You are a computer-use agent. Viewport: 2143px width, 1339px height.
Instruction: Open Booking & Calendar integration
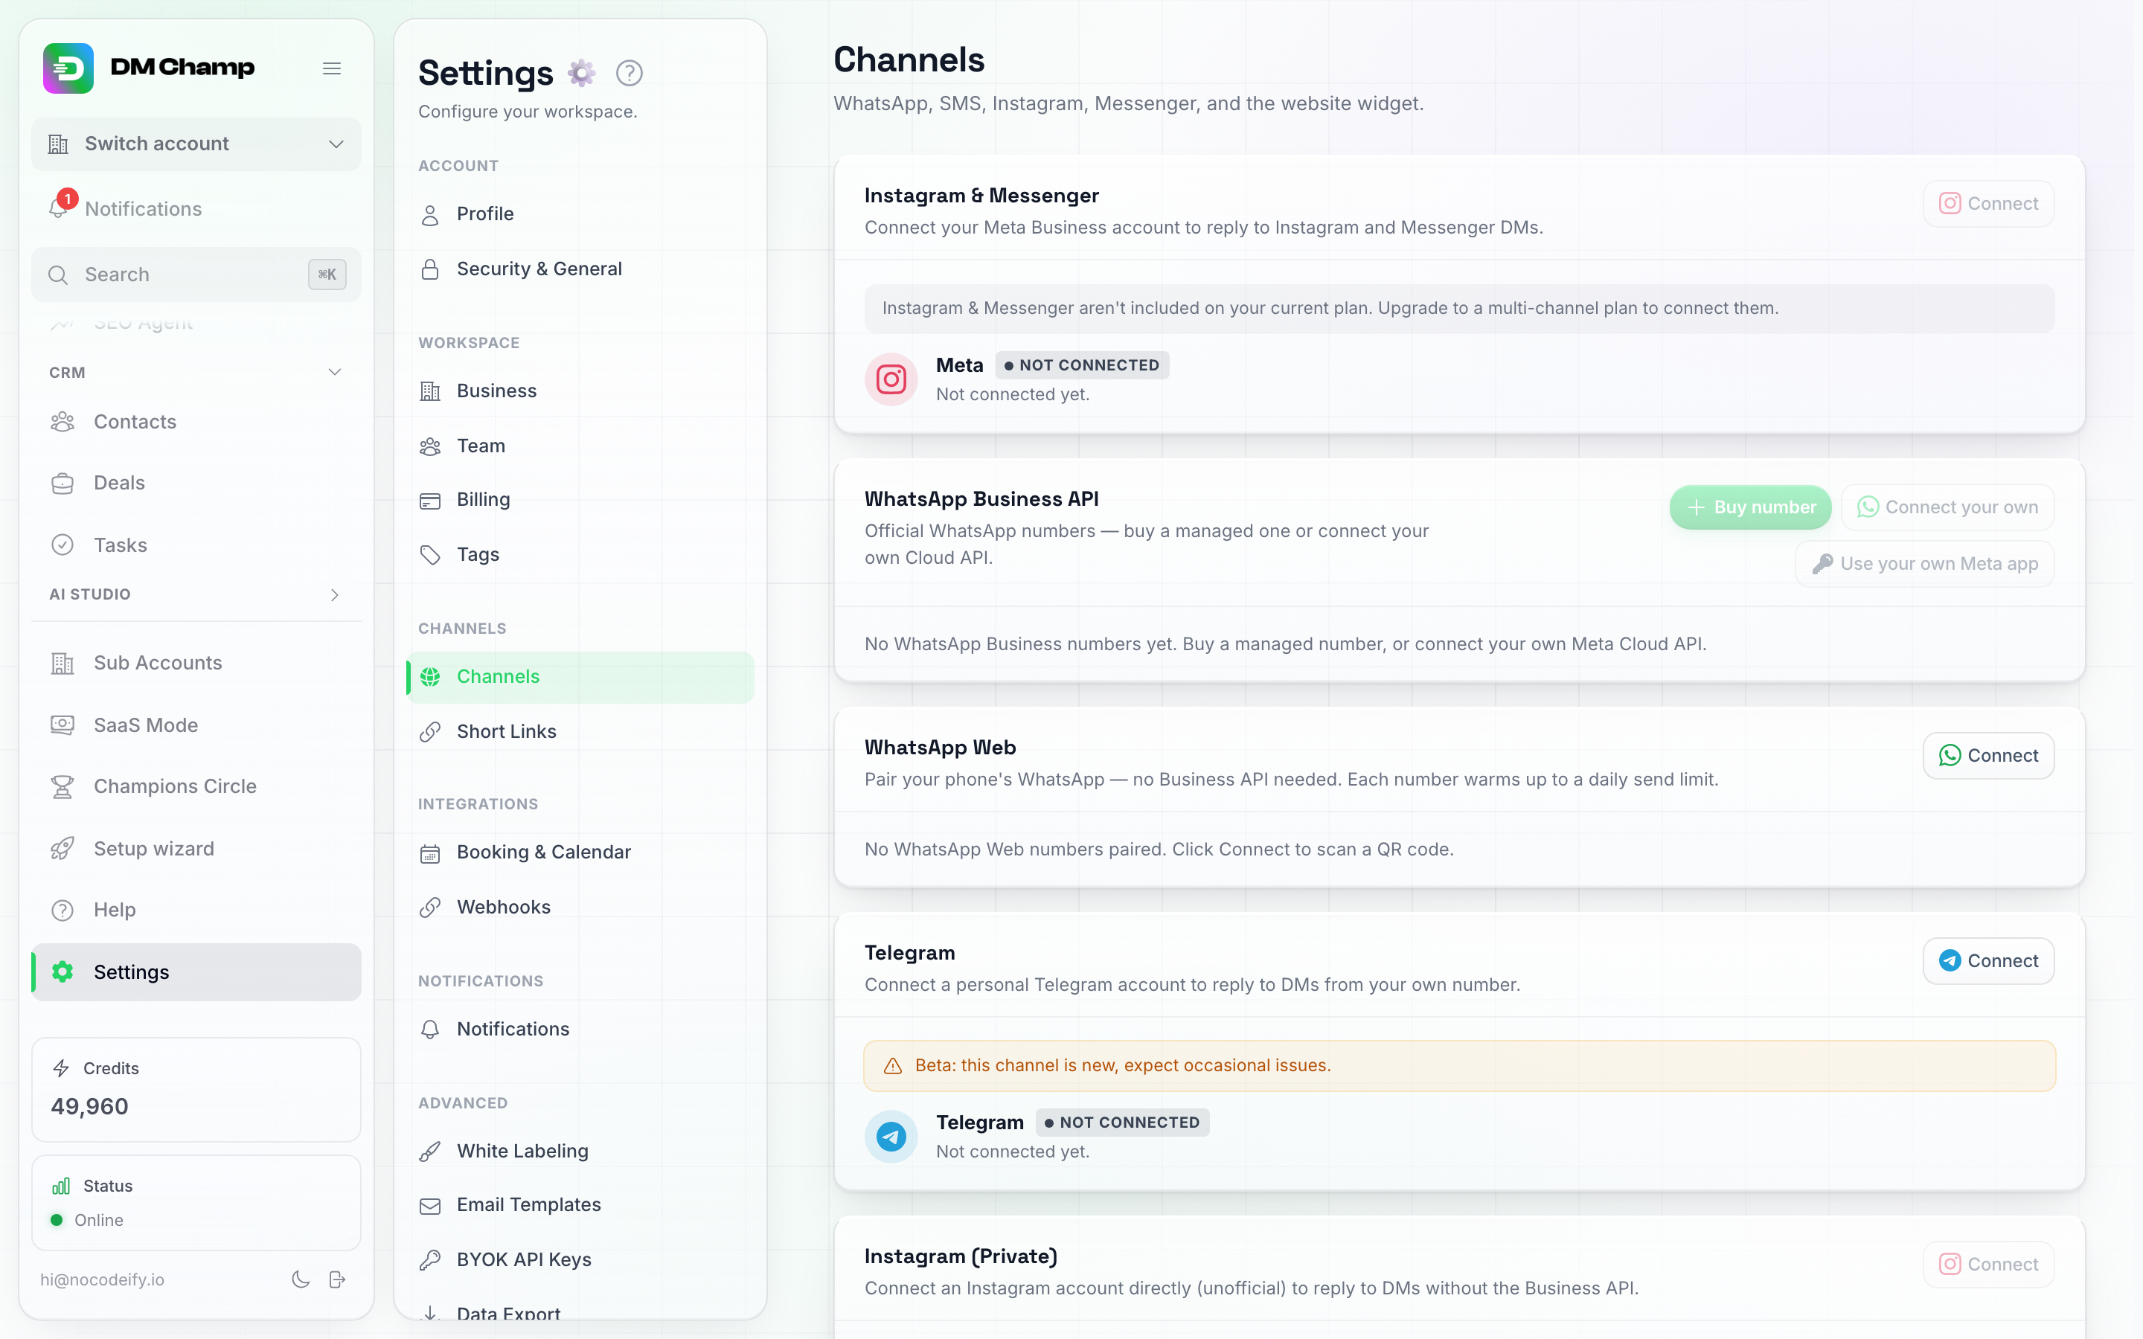click(580, 852)
